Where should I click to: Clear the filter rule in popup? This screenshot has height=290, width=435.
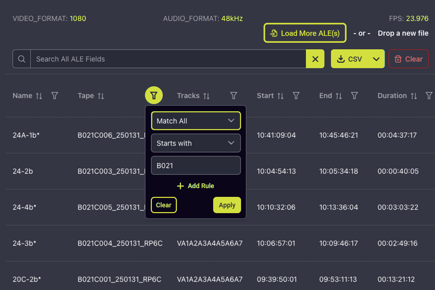[x=163, y=205]
